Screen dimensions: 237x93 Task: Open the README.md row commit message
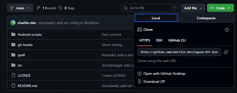coord(117,86)
